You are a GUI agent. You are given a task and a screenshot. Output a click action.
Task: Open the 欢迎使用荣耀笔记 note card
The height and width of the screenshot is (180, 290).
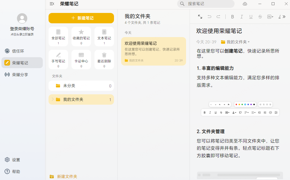click(x=154, y=51)
